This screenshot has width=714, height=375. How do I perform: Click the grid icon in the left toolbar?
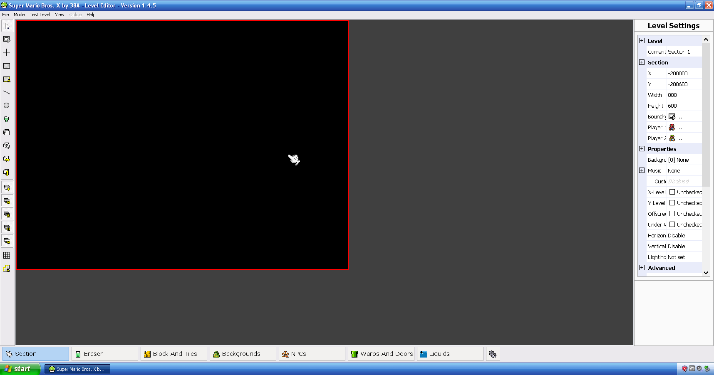coord(7,255)
